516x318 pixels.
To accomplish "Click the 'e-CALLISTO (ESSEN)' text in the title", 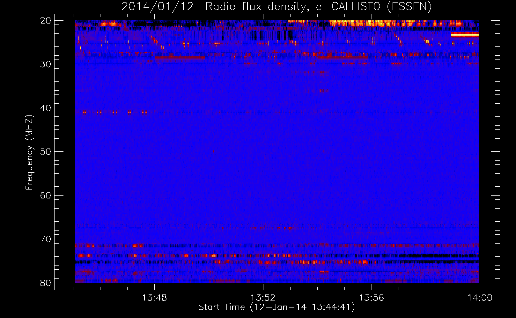I will [373, 6].
